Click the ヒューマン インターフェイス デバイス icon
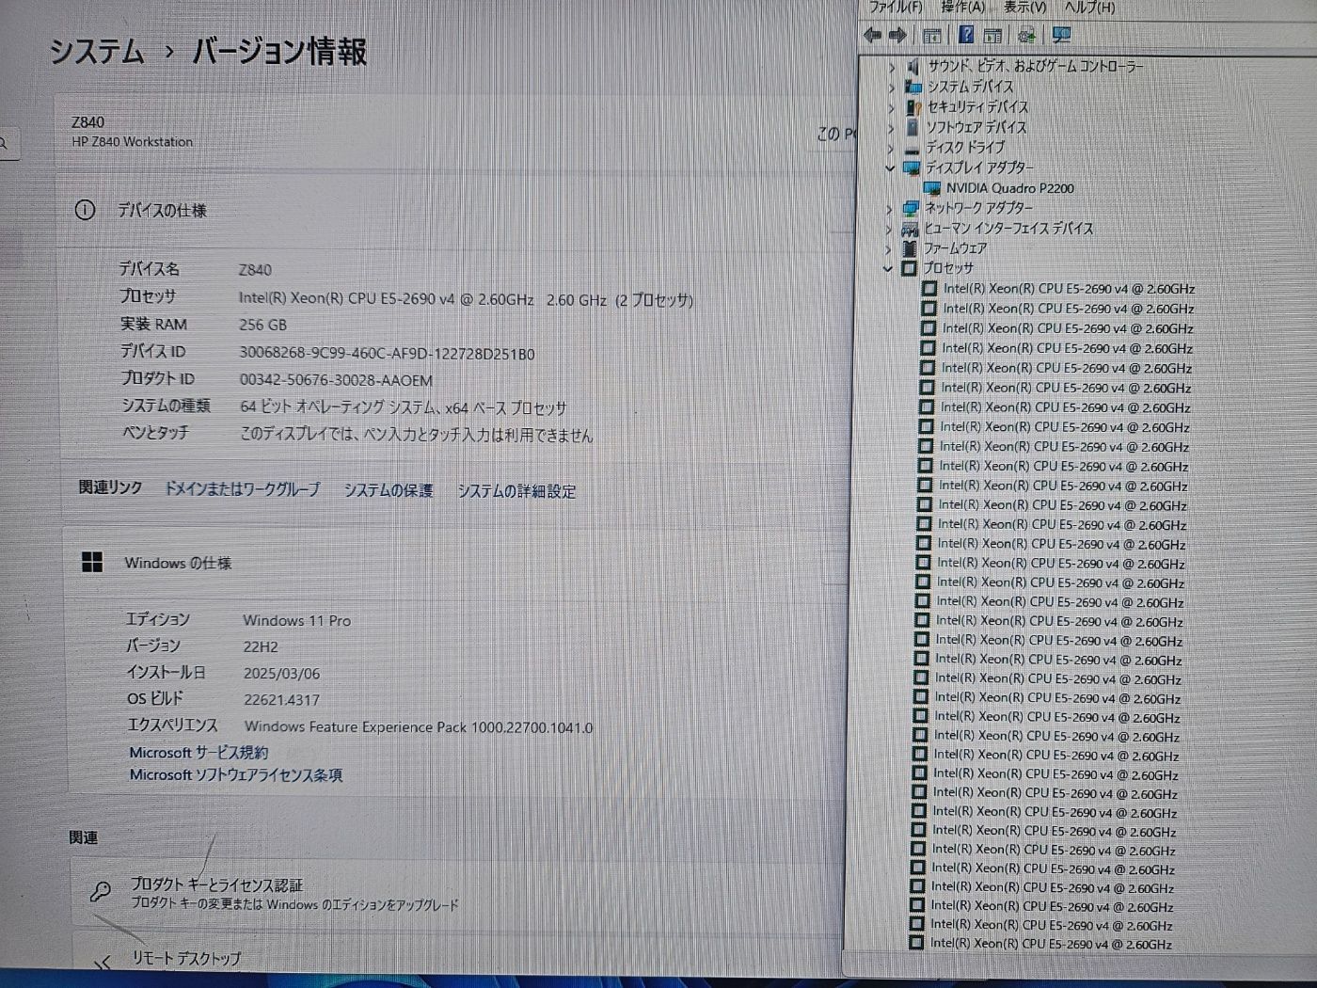The height and width of the screenshot is (988, 1317). click(x=910, y=229)
